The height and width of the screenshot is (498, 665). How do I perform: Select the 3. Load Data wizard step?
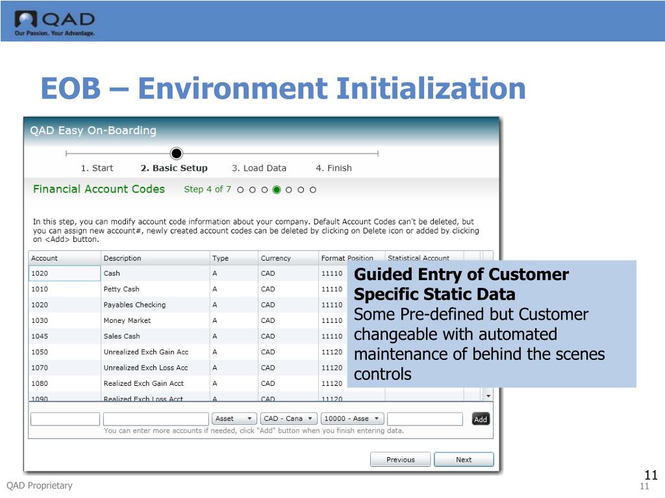click(259, 168)
